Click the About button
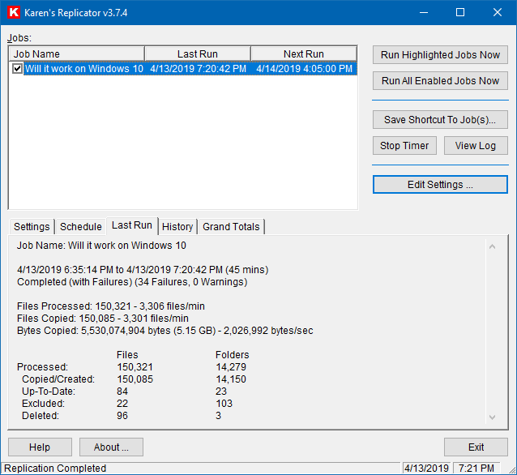Viewport: 517px width, 475px height. pos(111,447)
